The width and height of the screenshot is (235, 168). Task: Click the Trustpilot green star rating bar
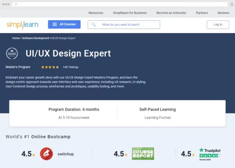209,156
